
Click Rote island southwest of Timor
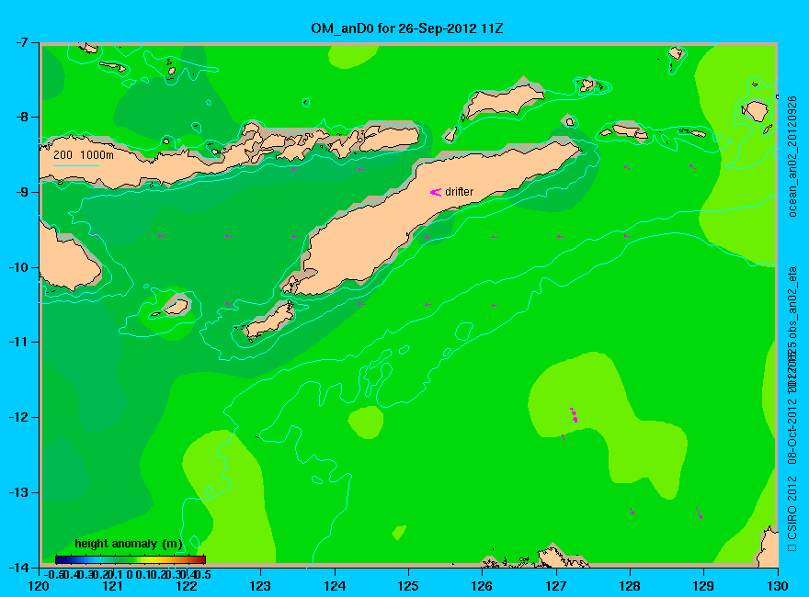[270, 321]
